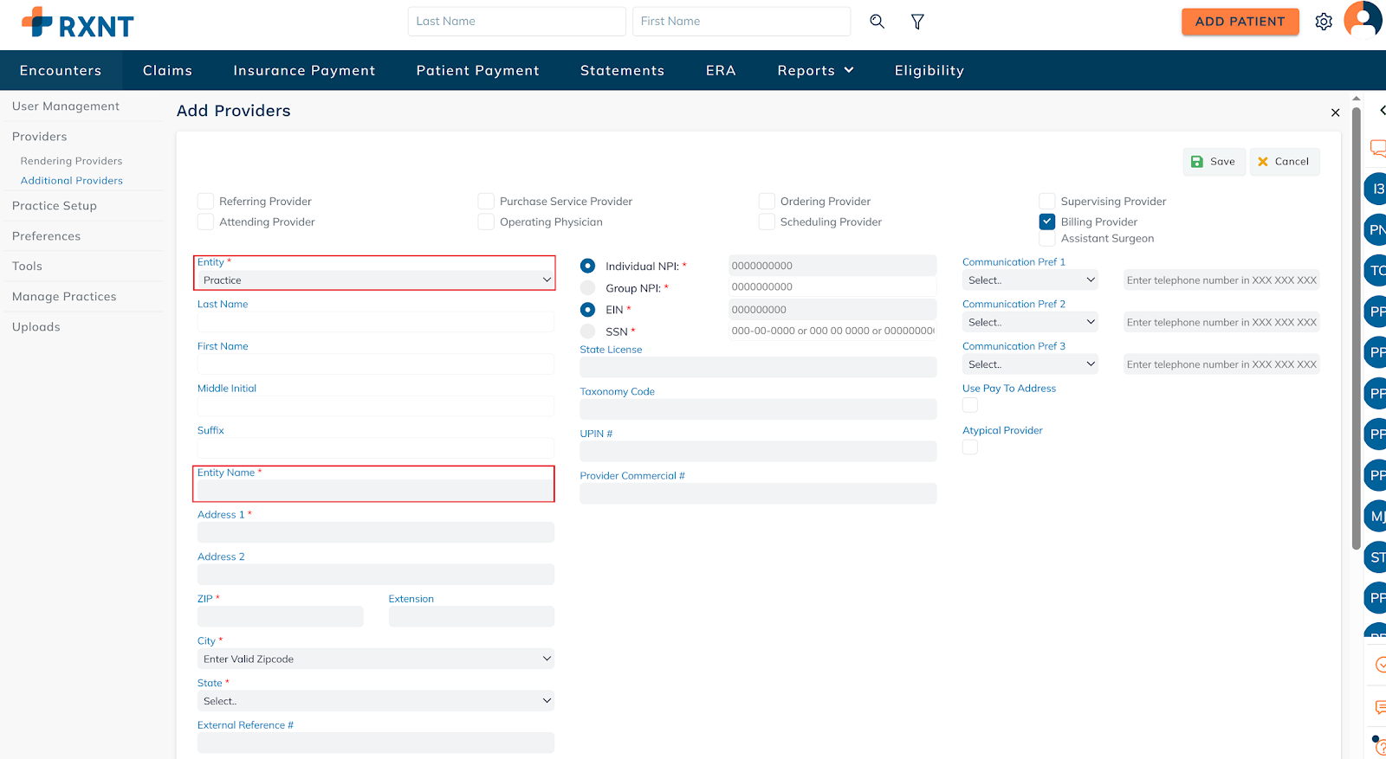1386x759 pixels.
Task: Click the ADD PATIENT button
Action: (1240, 22)
